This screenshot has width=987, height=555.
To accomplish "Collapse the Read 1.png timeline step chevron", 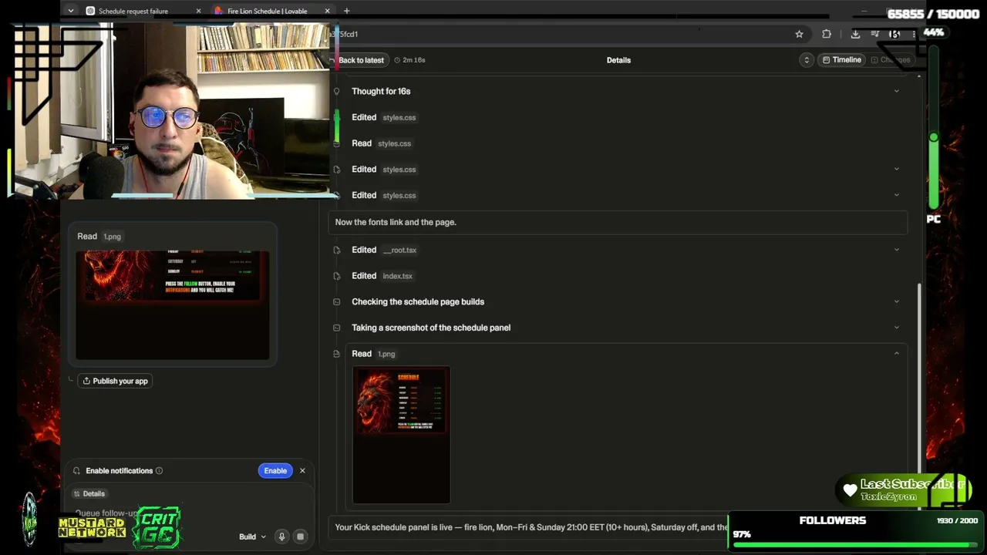I will pyautogui.click(x=896, y=354).
